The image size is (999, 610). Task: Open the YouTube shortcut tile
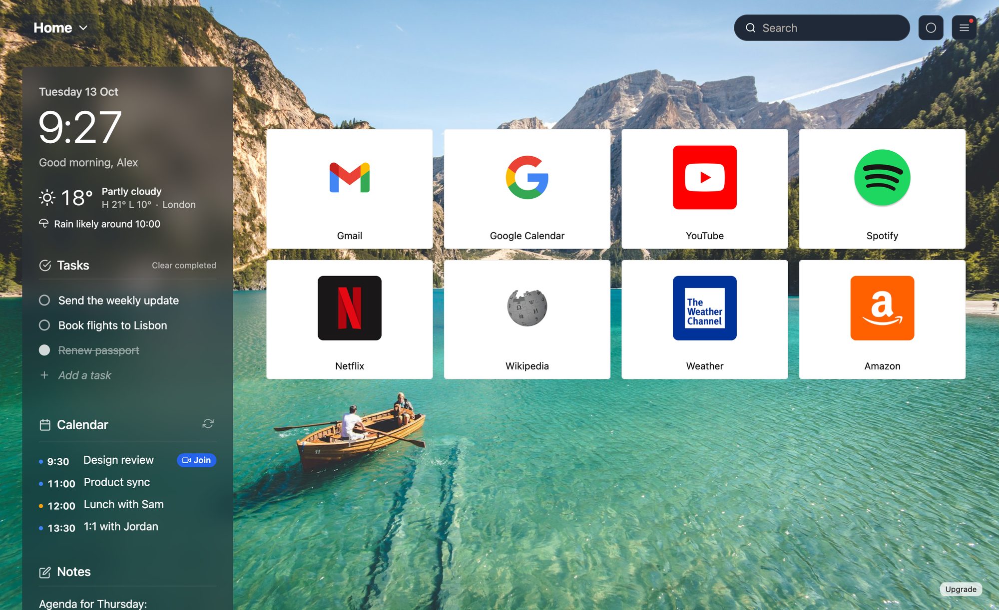click(x=704, y=189)
